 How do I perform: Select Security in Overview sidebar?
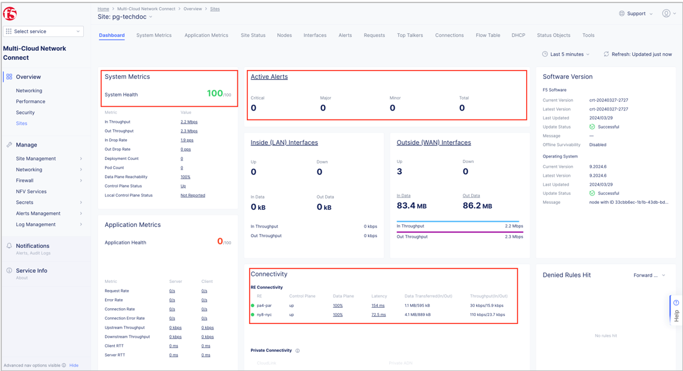coord(25,112)
